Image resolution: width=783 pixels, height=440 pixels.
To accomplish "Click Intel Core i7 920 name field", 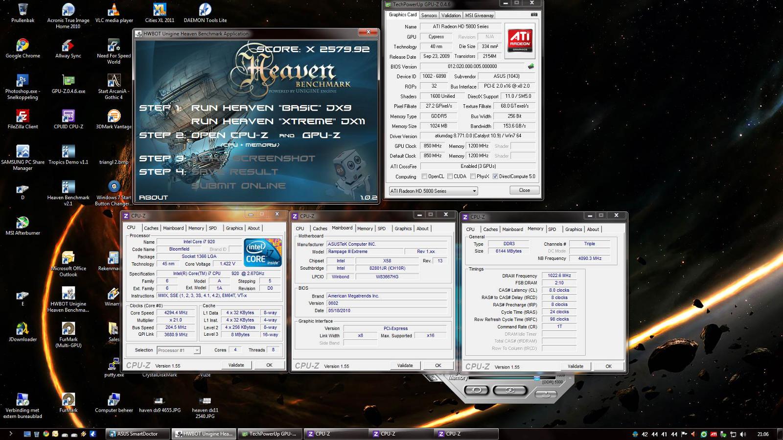I will (x=199, y=242).
